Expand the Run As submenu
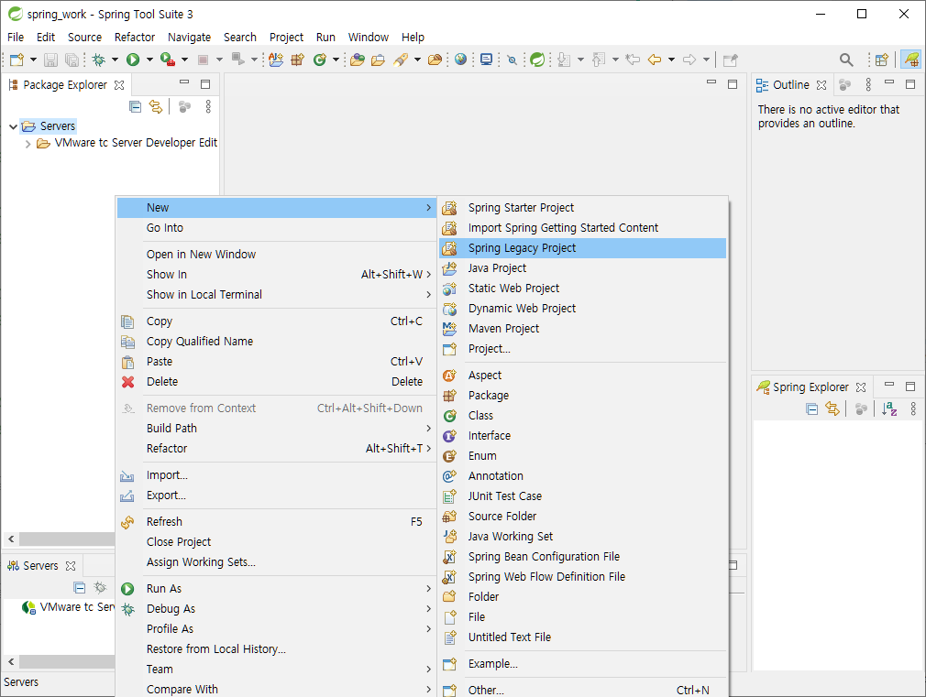926x697 pixels. [276, 589]
